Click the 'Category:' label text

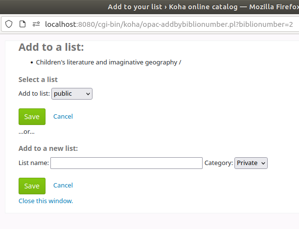(218, 163)
